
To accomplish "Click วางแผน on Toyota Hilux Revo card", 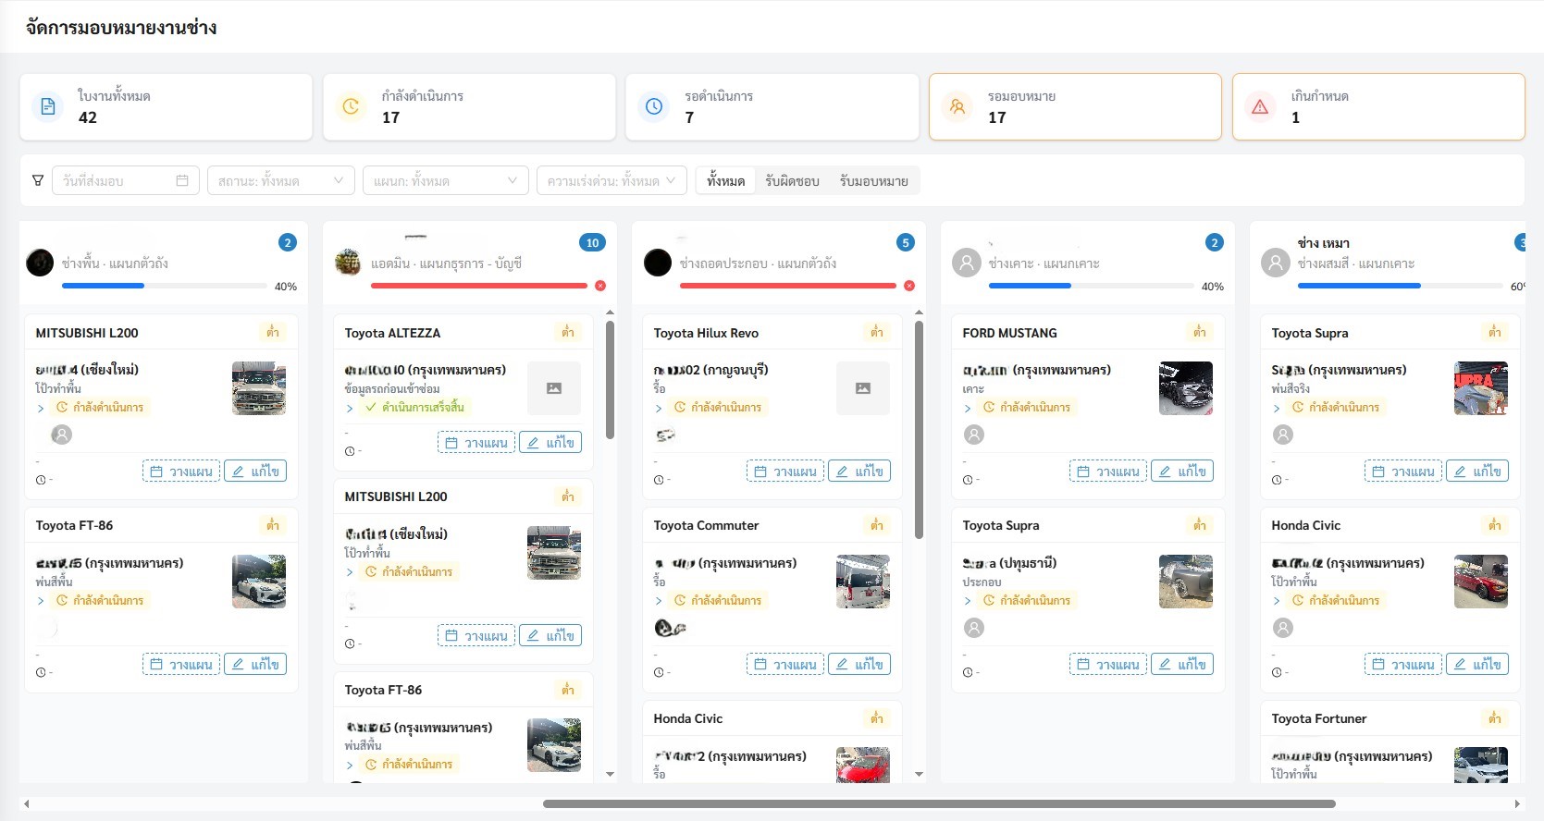I will [785, 472].
